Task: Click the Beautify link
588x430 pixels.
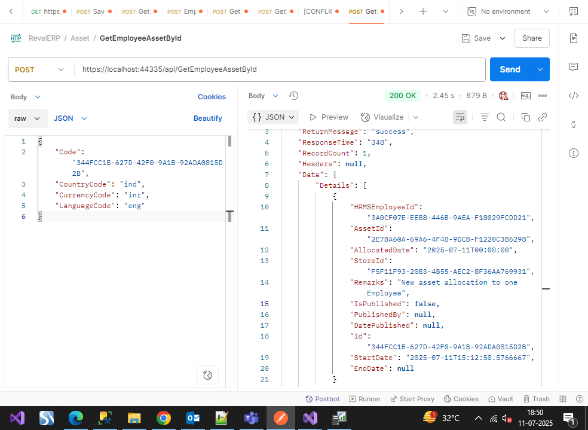Action: coord(207,118)
